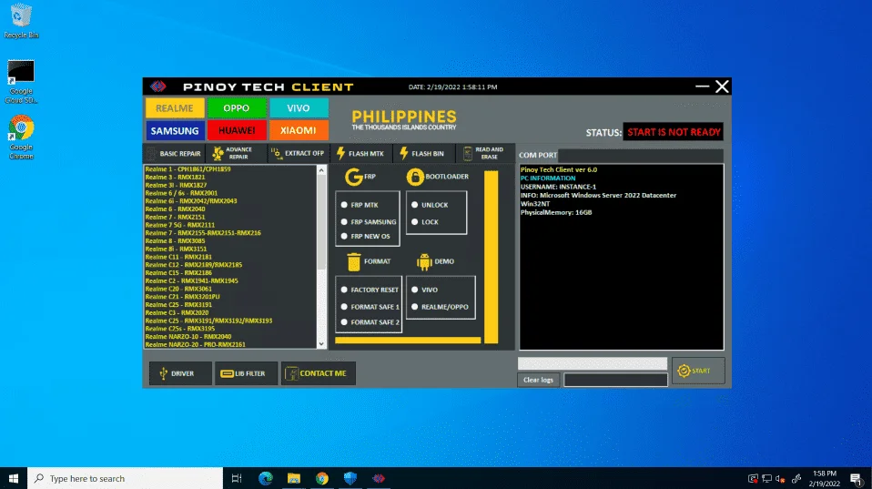The height and width of the screenshot is (489, 872).
Task: Click the LIB FILTER button
Action: click(x=246, y=373)
